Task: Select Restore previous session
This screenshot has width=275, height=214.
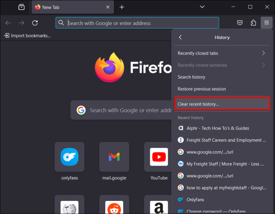Action: (222, 89)
